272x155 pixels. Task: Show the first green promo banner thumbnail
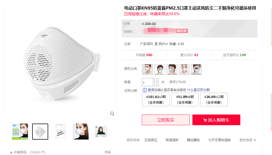point(20,132)
